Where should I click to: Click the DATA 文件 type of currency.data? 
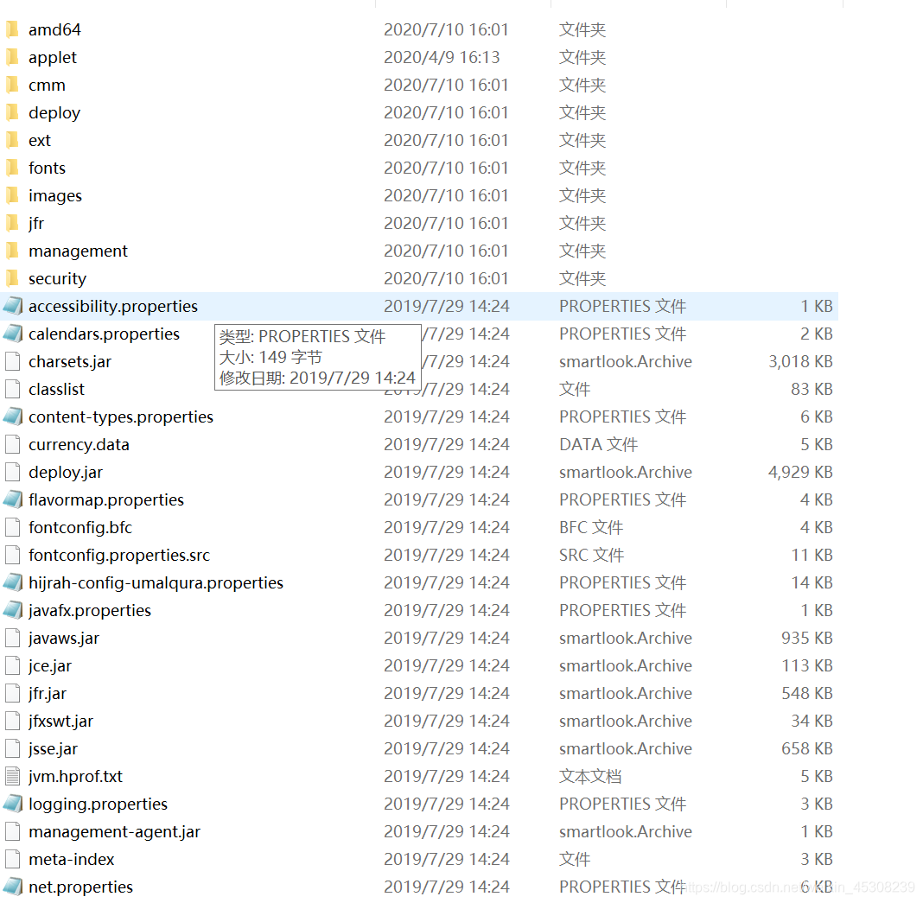pos(598,444)
